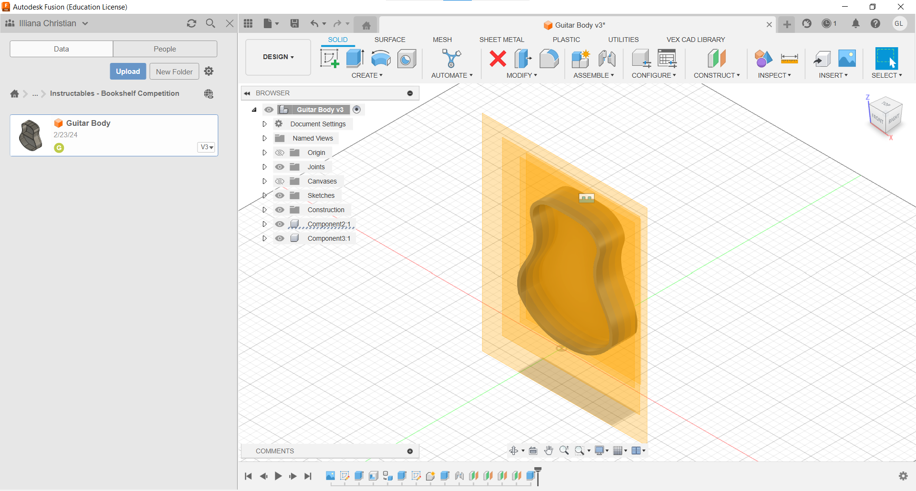Click the New Folder button
Viewport: 916px width, 491px height.
[x=174, y=72]
